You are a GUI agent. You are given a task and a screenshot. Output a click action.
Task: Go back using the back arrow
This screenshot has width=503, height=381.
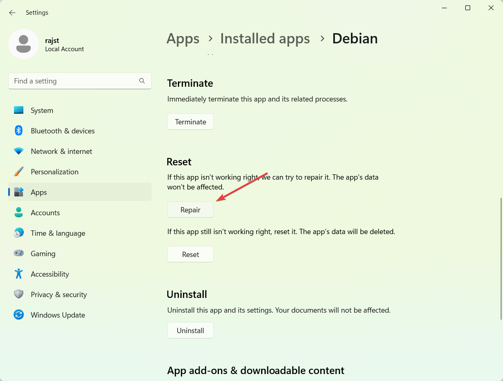click(12, 13)
